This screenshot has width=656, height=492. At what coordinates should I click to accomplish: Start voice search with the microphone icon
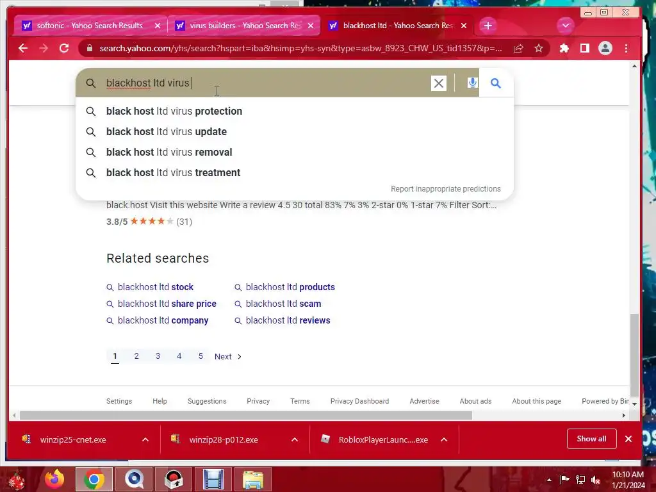point(472,83)
